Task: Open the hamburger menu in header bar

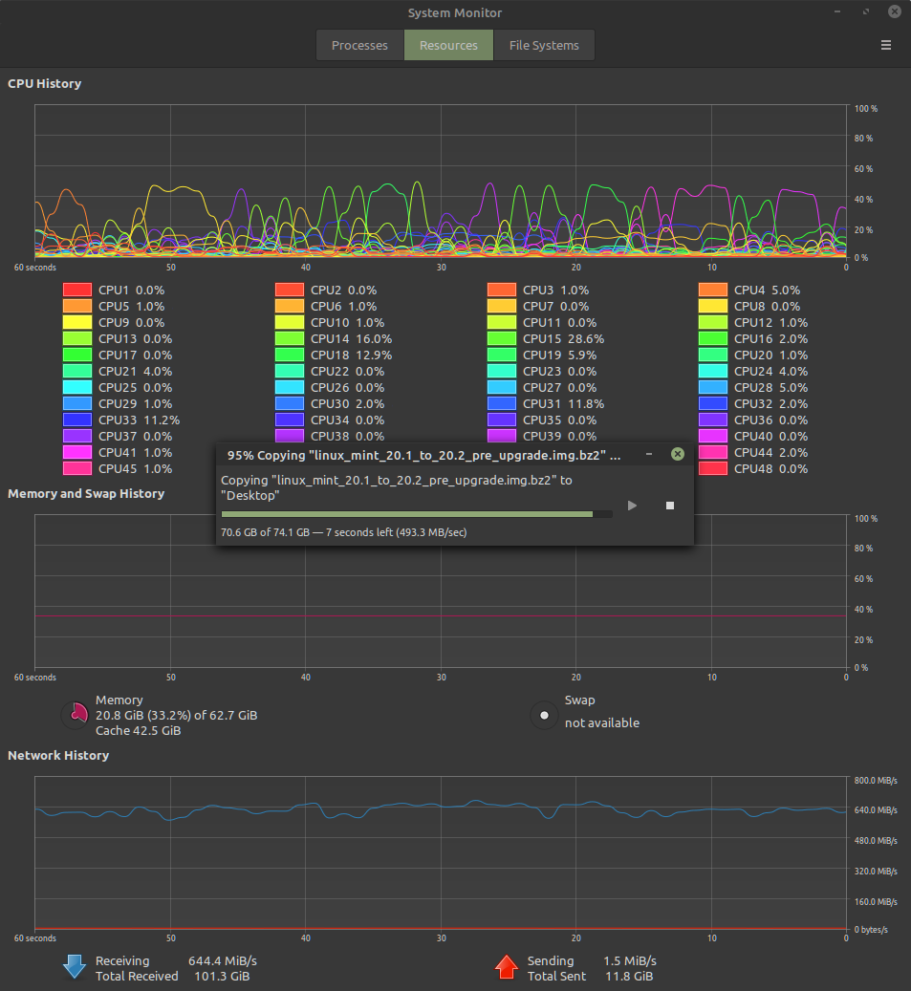Action: pos(885,45)
